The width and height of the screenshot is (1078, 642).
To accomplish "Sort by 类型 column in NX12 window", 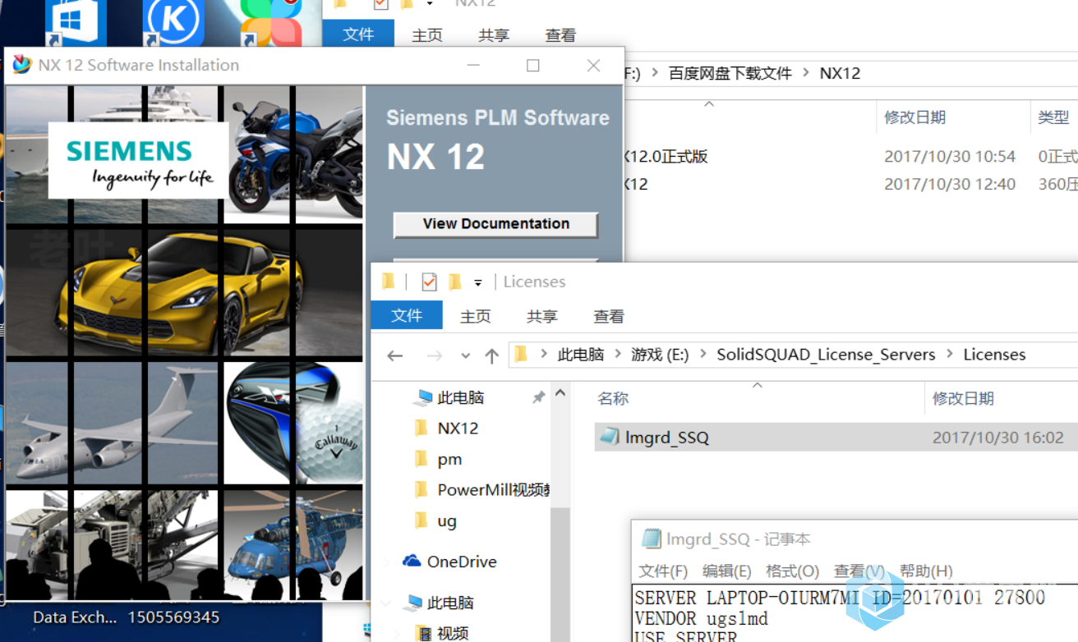I will 1053,117.
